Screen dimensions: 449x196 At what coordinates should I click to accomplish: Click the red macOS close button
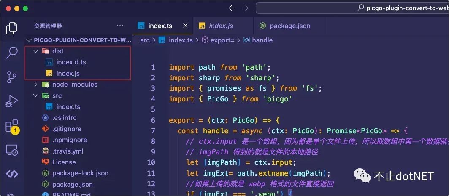click(8, 8)
